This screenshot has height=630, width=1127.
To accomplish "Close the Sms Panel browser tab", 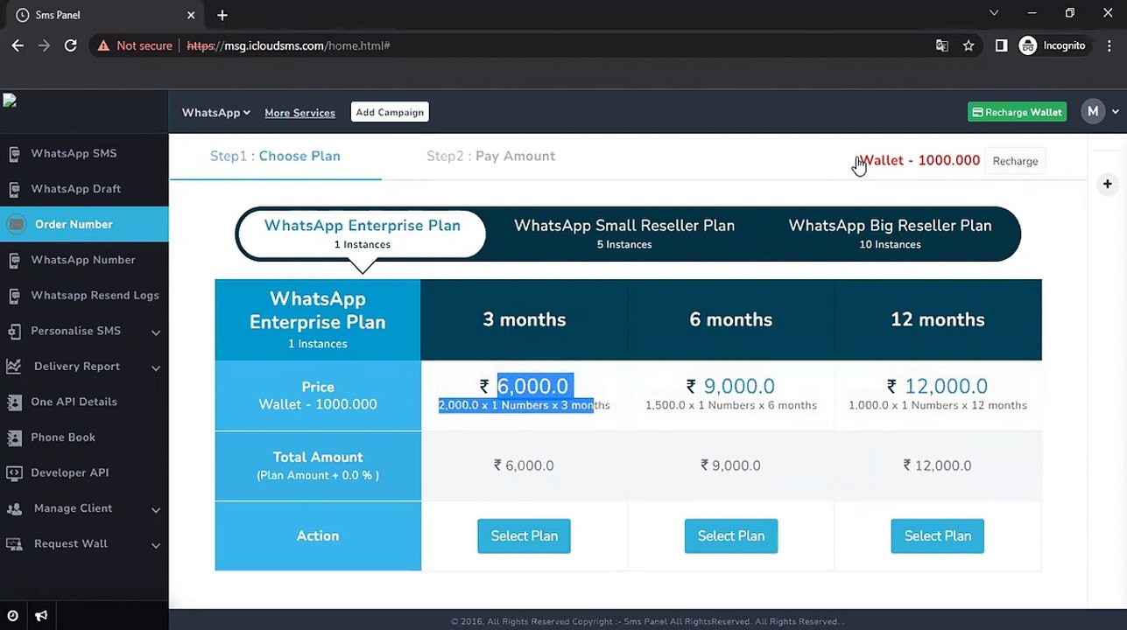I will (x=190, y=15).
